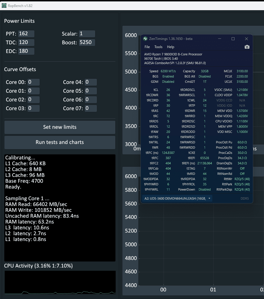This screenshot has width=264, height=299.
Task: Select the Core 01 offset field
Action: (33, 91)
